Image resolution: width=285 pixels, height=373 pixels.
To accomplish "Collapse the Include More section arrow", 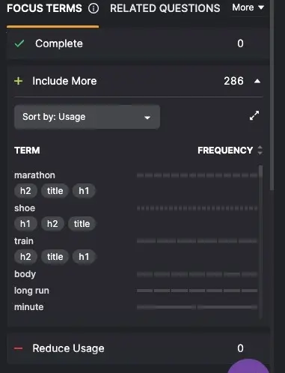I will tap(257, 82).
